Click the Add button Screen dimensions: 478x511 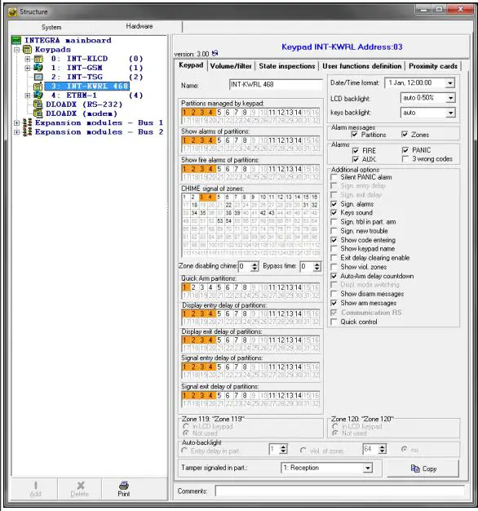[x=35, y=489]
